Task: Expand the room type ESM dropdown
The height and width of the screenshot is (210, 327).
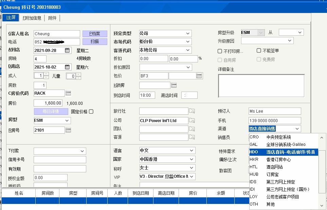Action: point(67,120)
